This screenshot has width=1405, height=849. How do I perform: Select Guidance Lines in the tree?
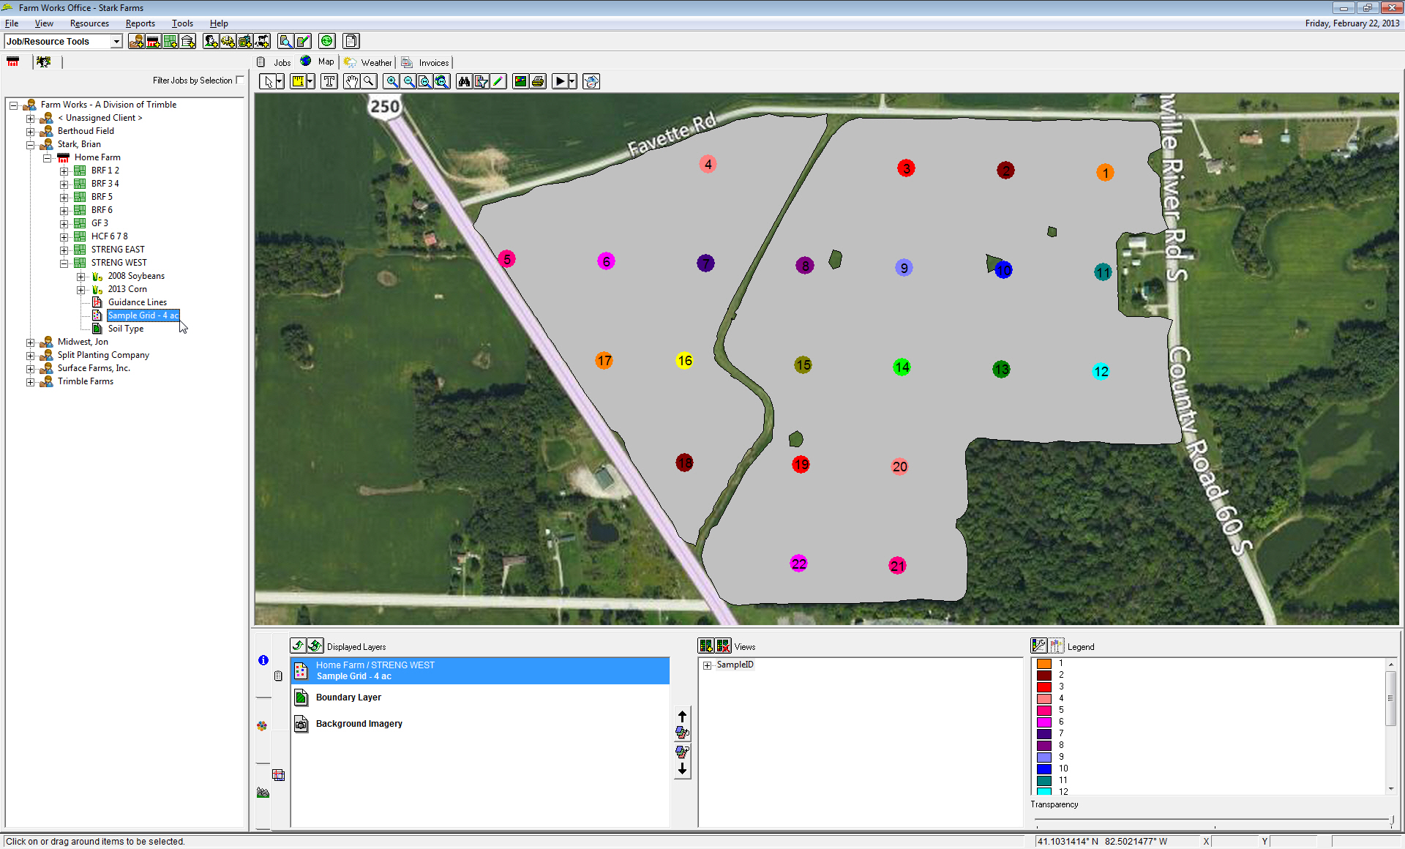[137, 302]
